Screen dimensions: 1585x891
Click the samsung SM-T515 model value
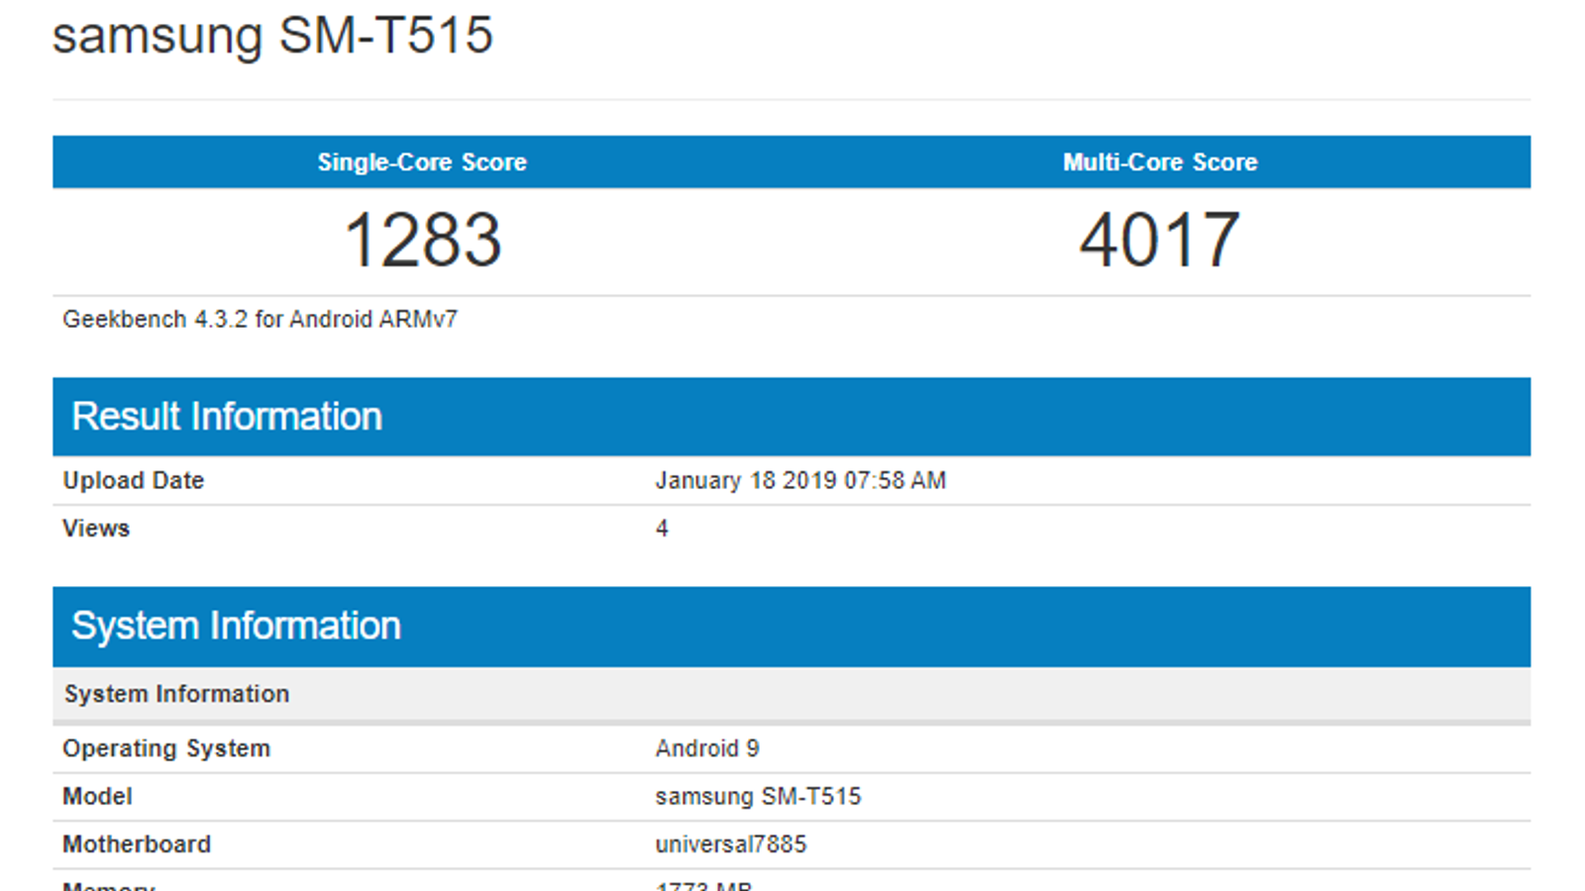758,797
